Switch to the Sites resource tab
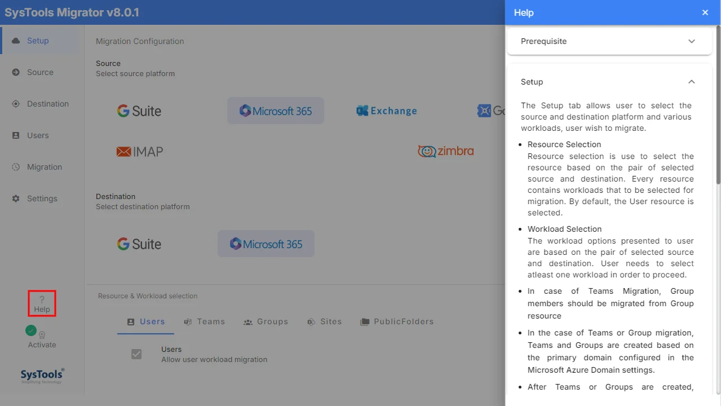This screenshot has width=721, height=406. point(325,322)
